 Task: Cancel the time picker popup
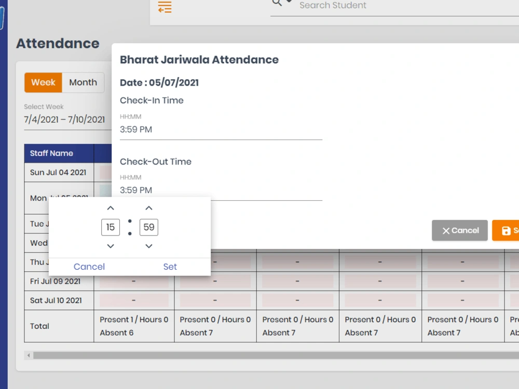(89, 267)
